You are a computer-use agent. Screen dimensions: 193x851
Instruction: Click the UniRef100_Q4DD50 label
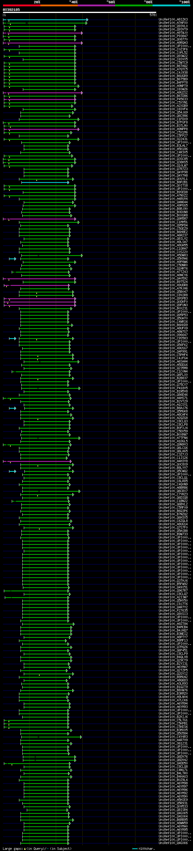[173, 763]
